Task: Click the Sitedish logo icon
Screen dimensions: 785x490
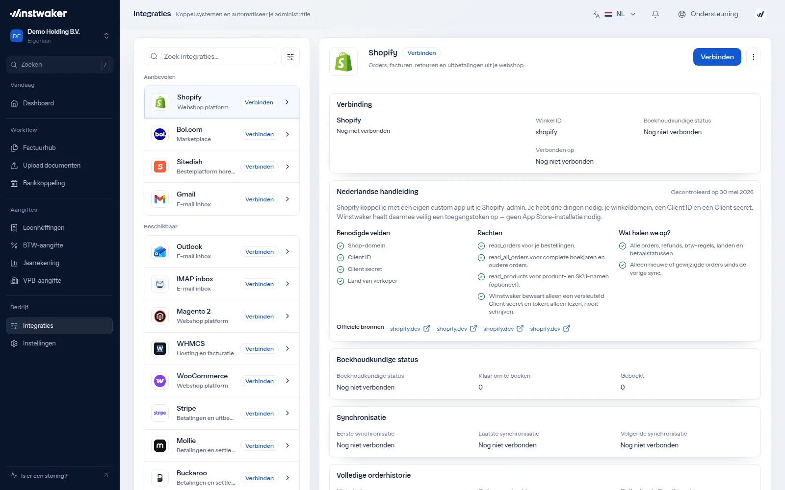Action: coord(160,167)
